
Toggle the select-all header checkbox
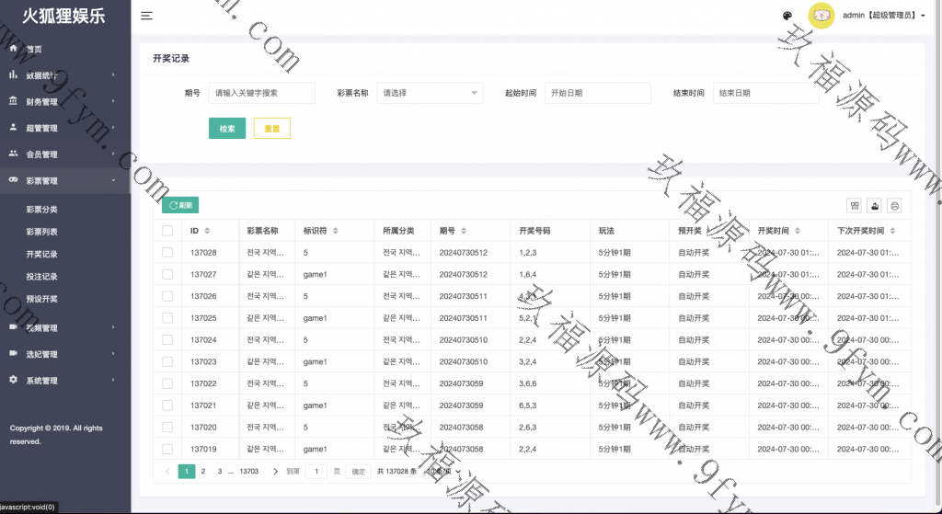coord(167,231)
